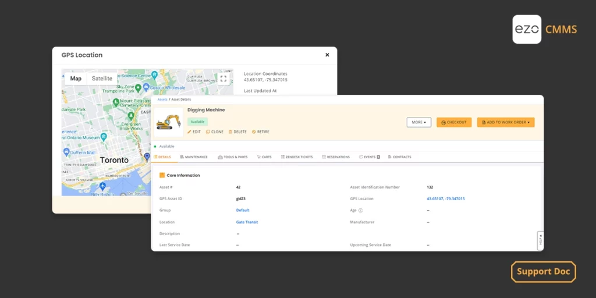Open the HELP side tab
The height and width of the screenshot is (298, 596).
click(x=541, y=240)
